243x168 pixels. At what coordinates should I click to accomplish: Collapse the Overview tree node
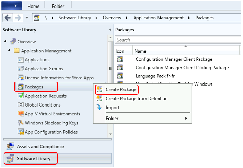(5, 41)
